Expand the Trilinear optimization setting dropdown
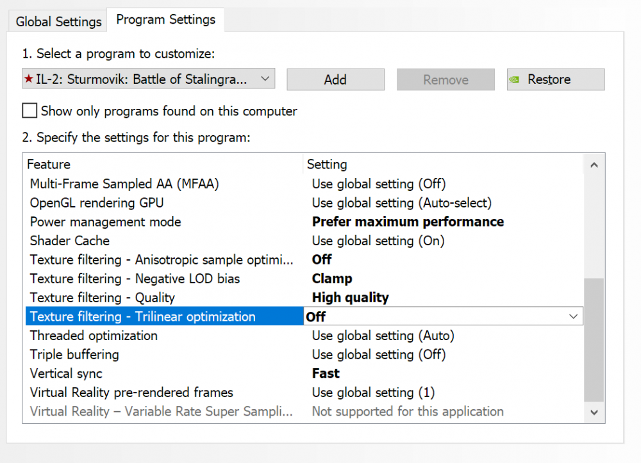641x463 pixels. click(572, 316)
